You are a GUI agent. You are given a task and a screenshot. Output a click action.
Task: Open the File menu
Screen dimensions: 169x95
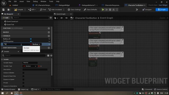click(x=10, y=2)
